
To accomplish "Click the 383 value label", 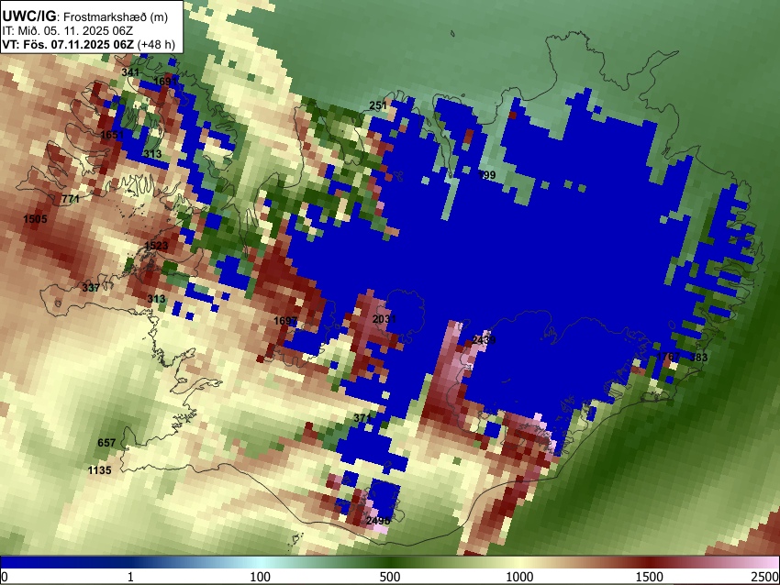I will click(x=698, y=358).
